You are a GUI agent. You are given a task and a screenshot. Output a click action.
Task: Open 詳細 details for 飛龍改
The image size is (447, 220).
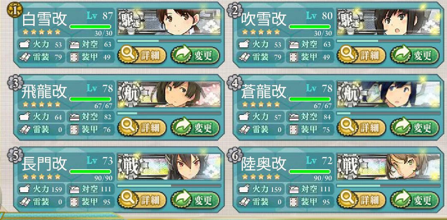142,128
